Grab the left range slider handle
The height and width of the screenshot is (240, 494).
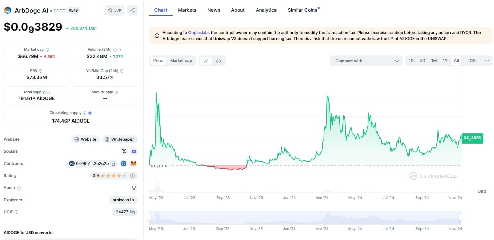pos(149,218)
